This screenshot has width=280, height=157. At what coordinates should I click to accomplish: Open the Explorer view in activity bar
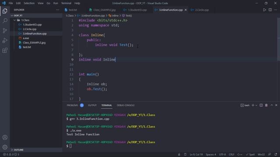point(5,11)
